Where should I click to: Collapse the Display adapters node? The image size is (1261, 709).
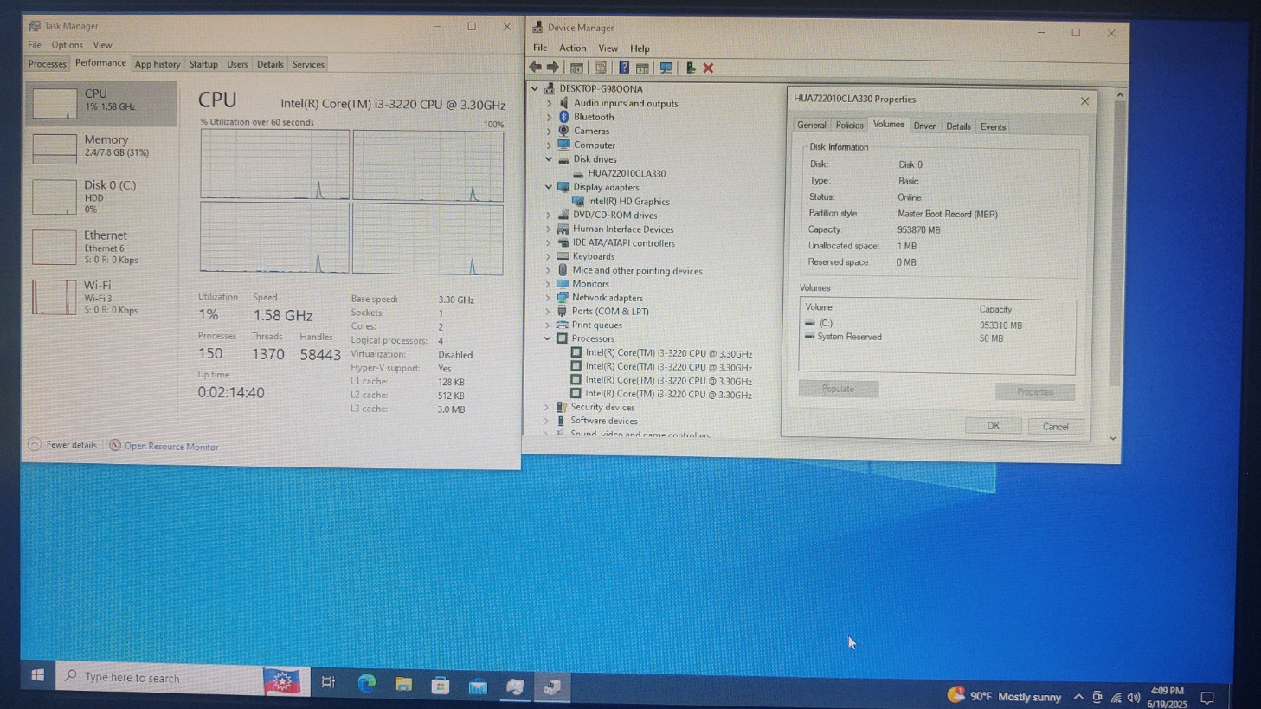click(x=549, y=187)
